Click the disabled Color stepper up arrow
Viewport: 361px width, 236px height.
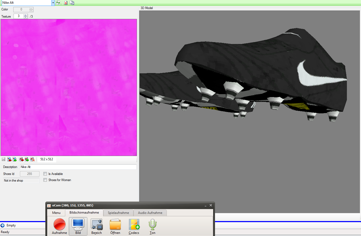point(31,8)
